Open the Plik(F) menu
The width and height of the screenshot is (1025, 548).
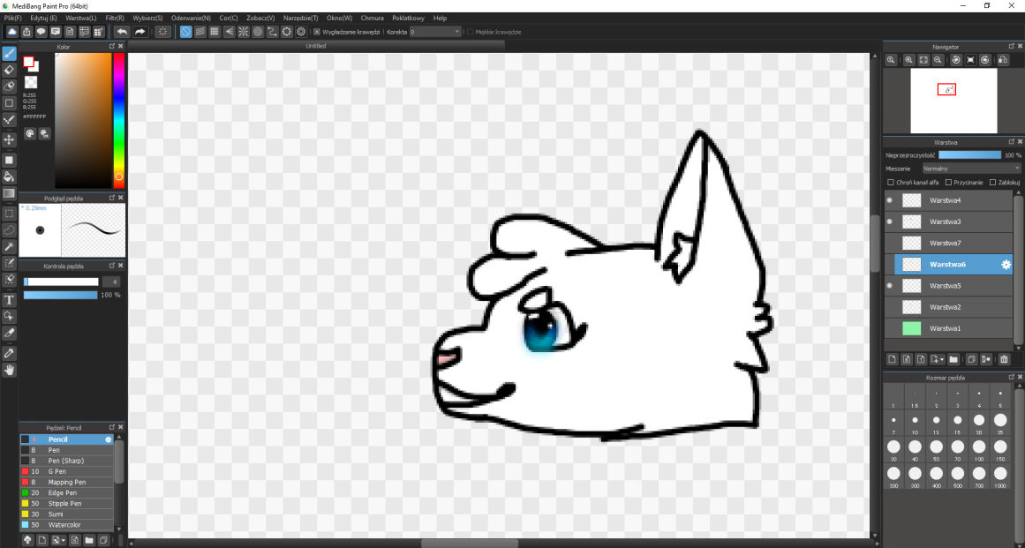[x=13, y=19]
